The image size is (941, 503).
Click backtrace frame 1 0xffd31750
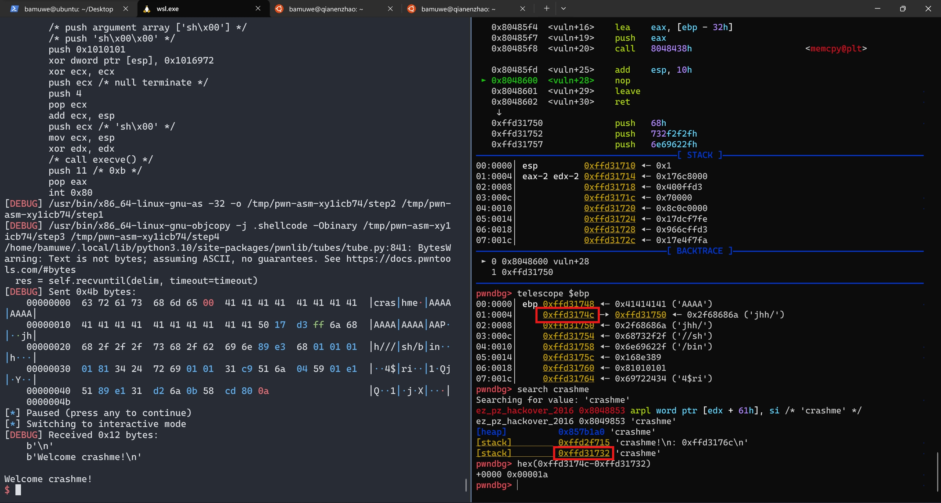point(522,272)
